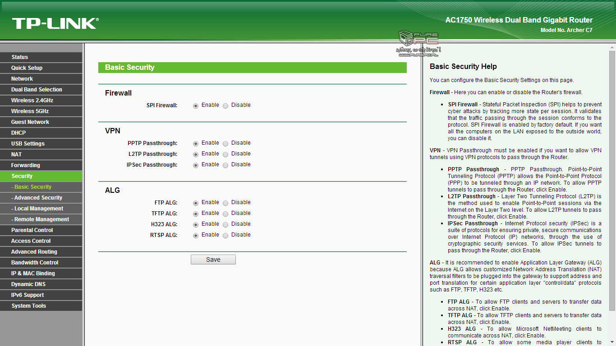Select Disable for PPTP Passthrough
This screenshot has height=346, width=616.
pyautogui.click(x=225, y=144)
